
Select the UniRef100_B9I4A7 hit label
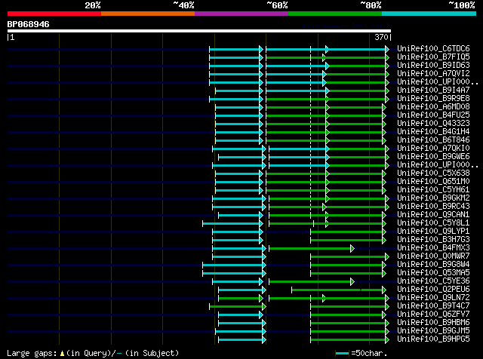(433, 91)
